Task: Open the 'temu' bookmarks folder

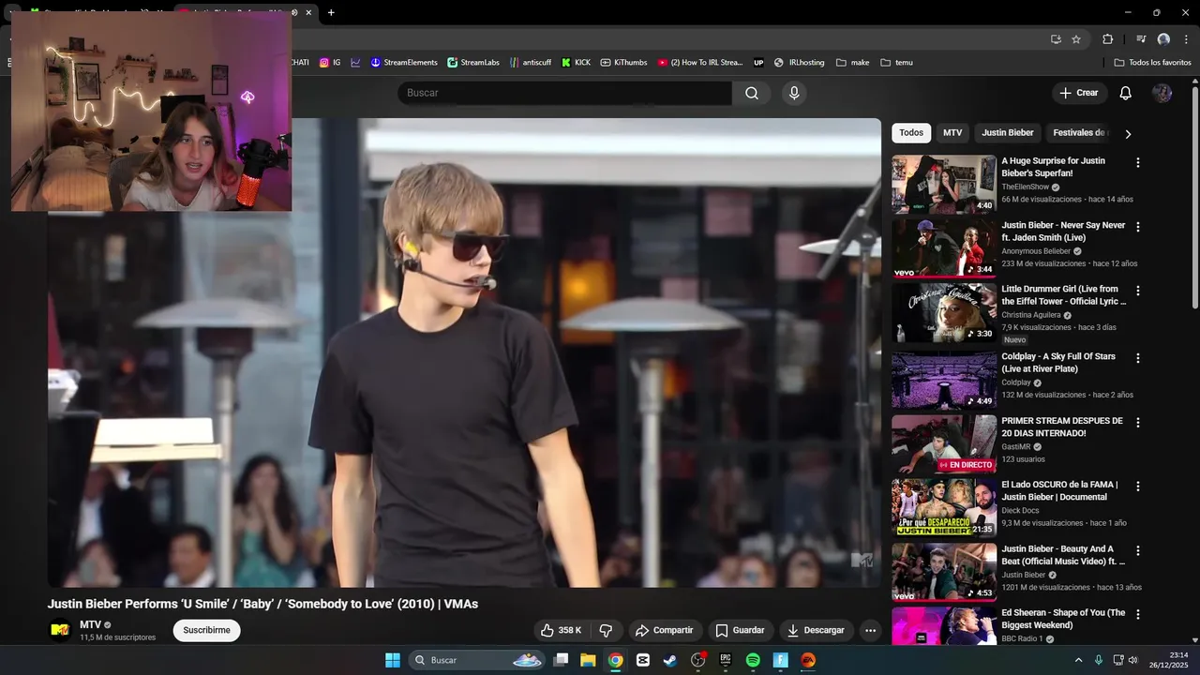Action: pos(896,63)
